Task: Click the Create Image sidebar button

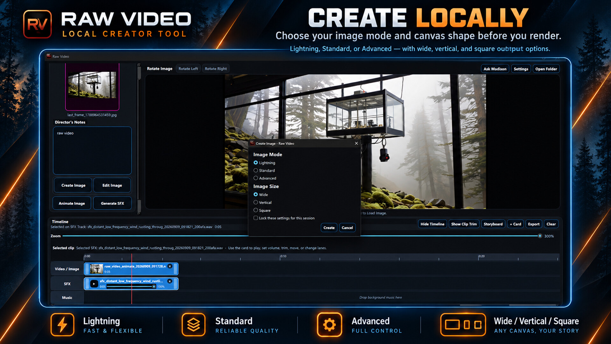Action: [x=73, y=185]
